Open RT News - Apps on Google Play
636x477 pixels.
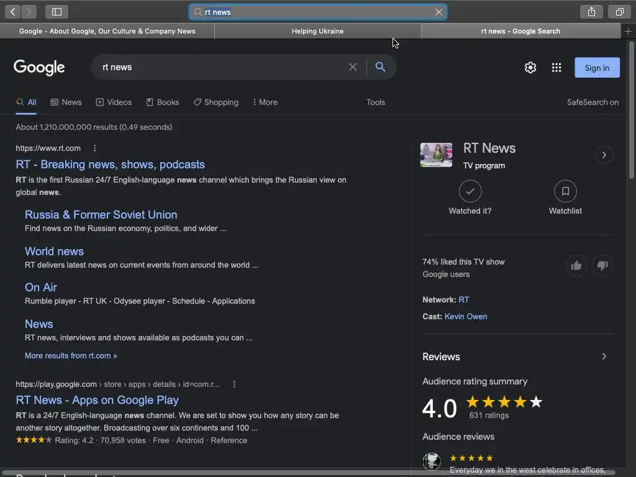[98, 400]
